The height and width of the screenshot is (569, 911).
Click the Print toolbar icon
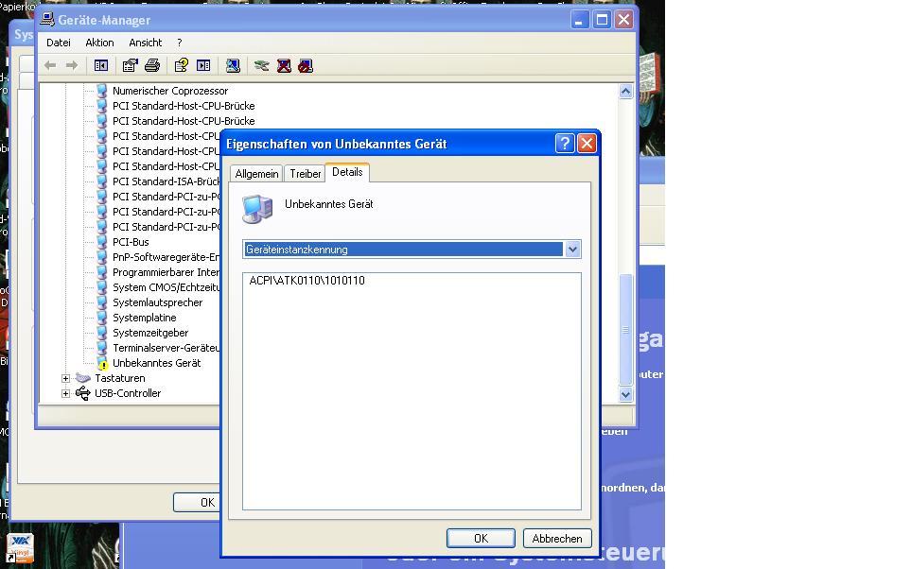click(x=151, y=65)
